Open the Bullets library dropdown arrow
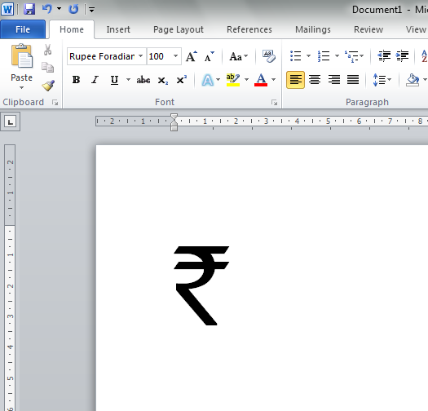The height and width of the screenshot is (411, 428). [308, 56]
